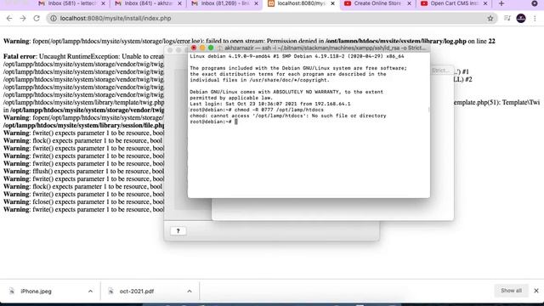
Task: Switch to Open Cart CMS YouTube tab
Action: 450,3
